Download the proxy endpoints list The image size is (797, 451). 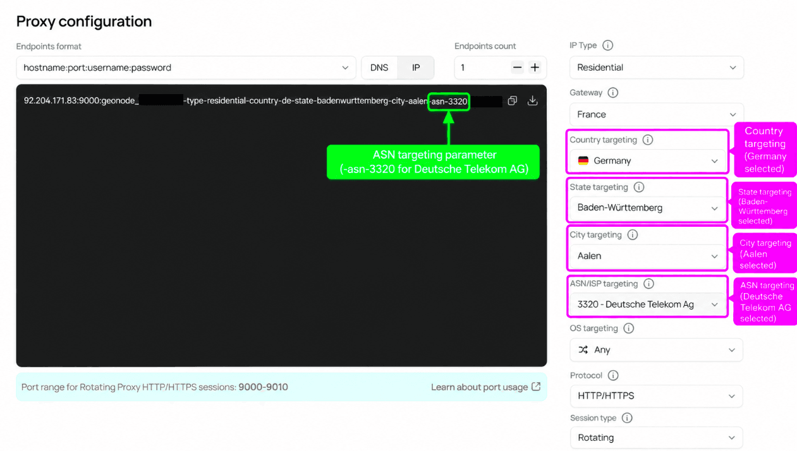(x=533, y=101)
